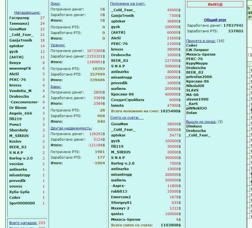The width and height of the screenshot is (252, 228).
Task: Click departed member Dimkuss
Action: [x=194, y=126]
